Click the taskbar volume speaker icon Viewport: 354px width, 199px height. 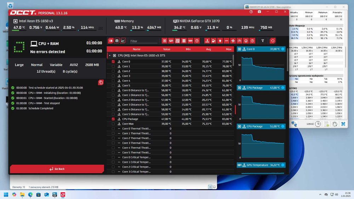[x=337, y=194]
